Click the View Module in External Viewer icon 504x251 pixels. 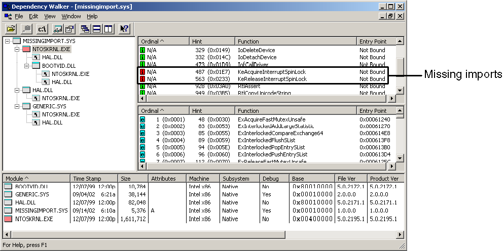[58, 29]
